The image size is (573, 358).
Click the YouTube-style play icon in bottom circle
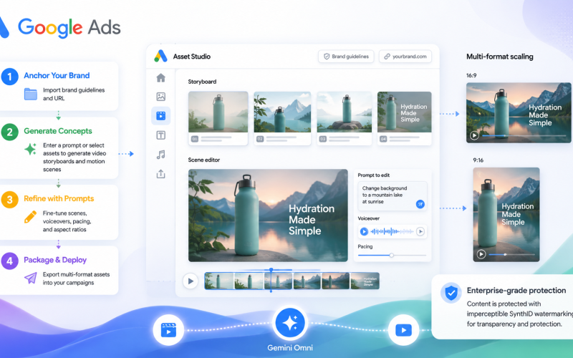coord(403,330)
